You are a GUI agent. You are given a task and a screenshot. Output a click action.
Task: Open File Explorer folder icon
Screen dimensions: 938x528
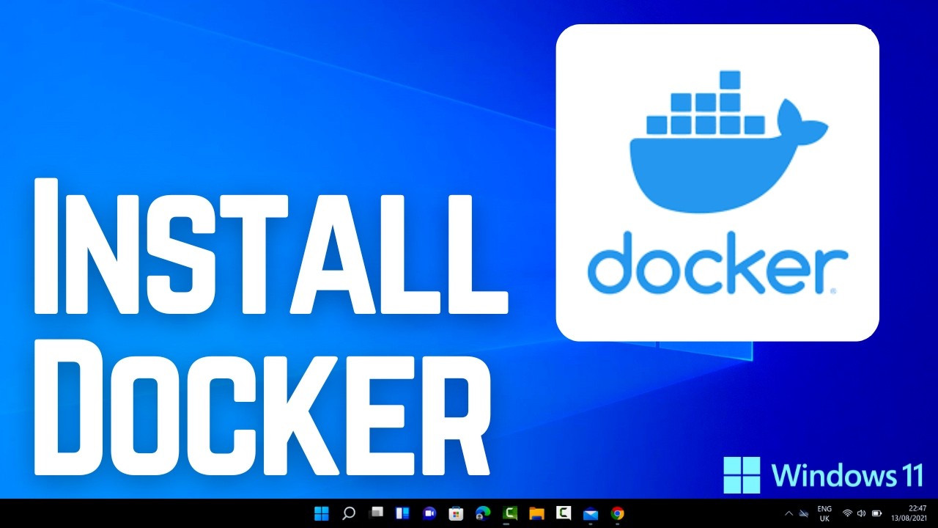pyautogui.click(x=537, y=513)
